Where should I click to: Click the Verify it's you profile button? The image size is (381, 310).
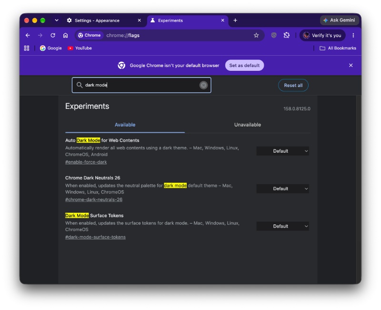click(322, 35)
